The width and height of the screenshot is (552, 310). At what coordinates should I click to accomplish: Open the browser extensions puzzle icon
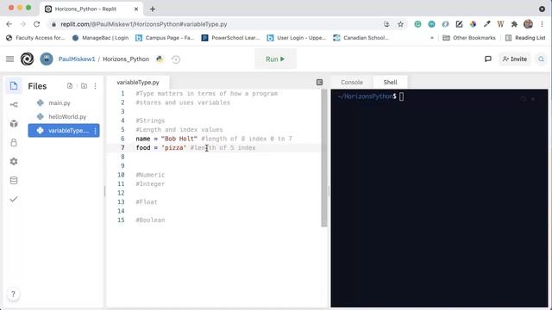coord(514,24)
